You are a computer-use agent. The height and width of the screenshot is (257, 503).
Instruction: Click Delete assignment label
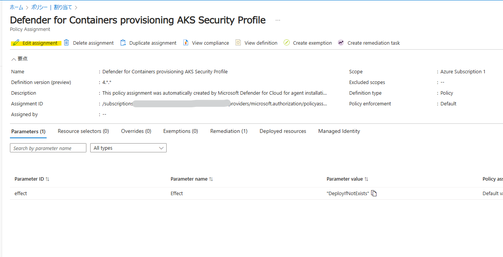tap(93, 43)
